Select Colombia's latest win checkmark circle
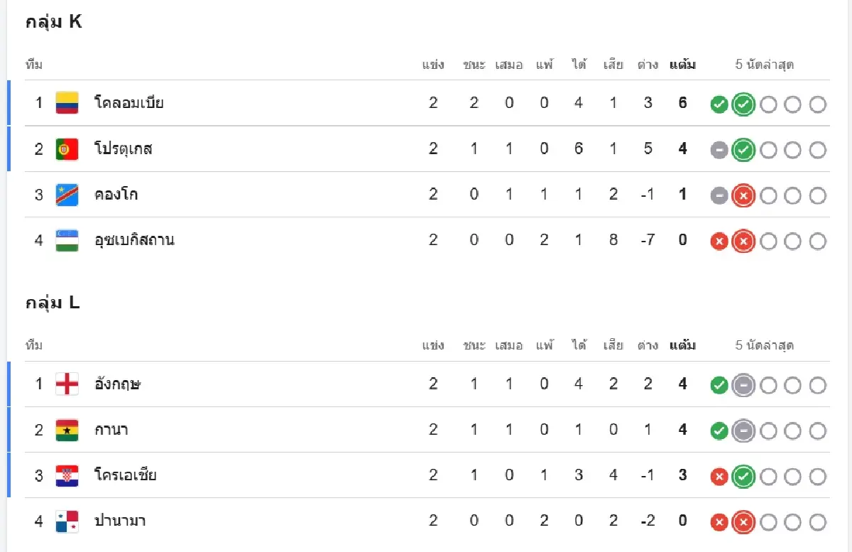This screenshot has width=852, height=552. [x=743, y=104]
